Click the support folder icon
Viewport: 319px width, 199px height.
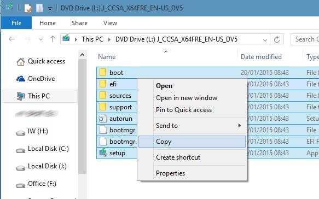[x=103, y=107]
